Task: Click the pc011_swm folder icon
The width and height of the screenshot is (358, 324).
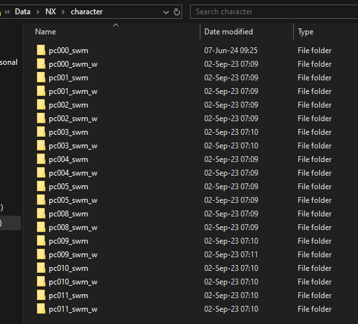Action: click(x=41, y=295)
